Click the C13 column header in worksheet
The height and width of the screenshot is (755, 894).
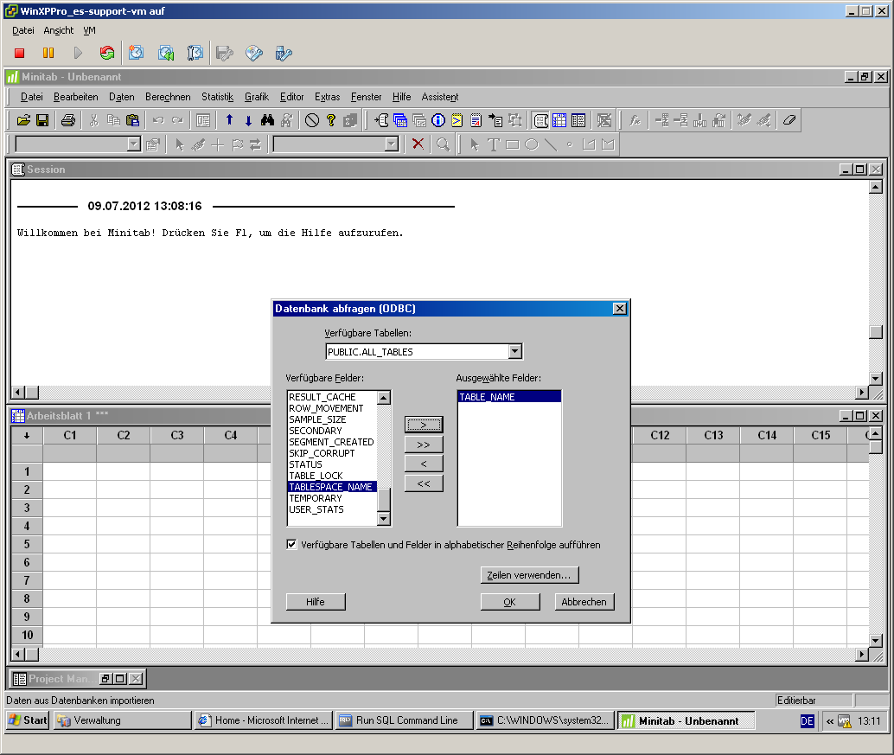click(x=713, y=436)
